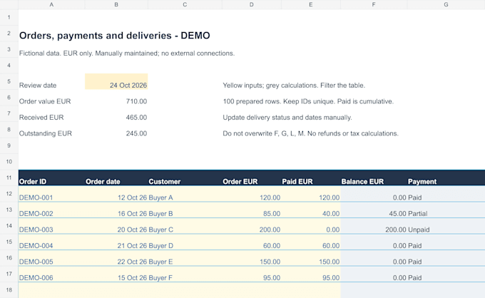Screen dimensions: 485x298
Task: Click Paid status for DEMO-005
Action: [x=415, y=262]
